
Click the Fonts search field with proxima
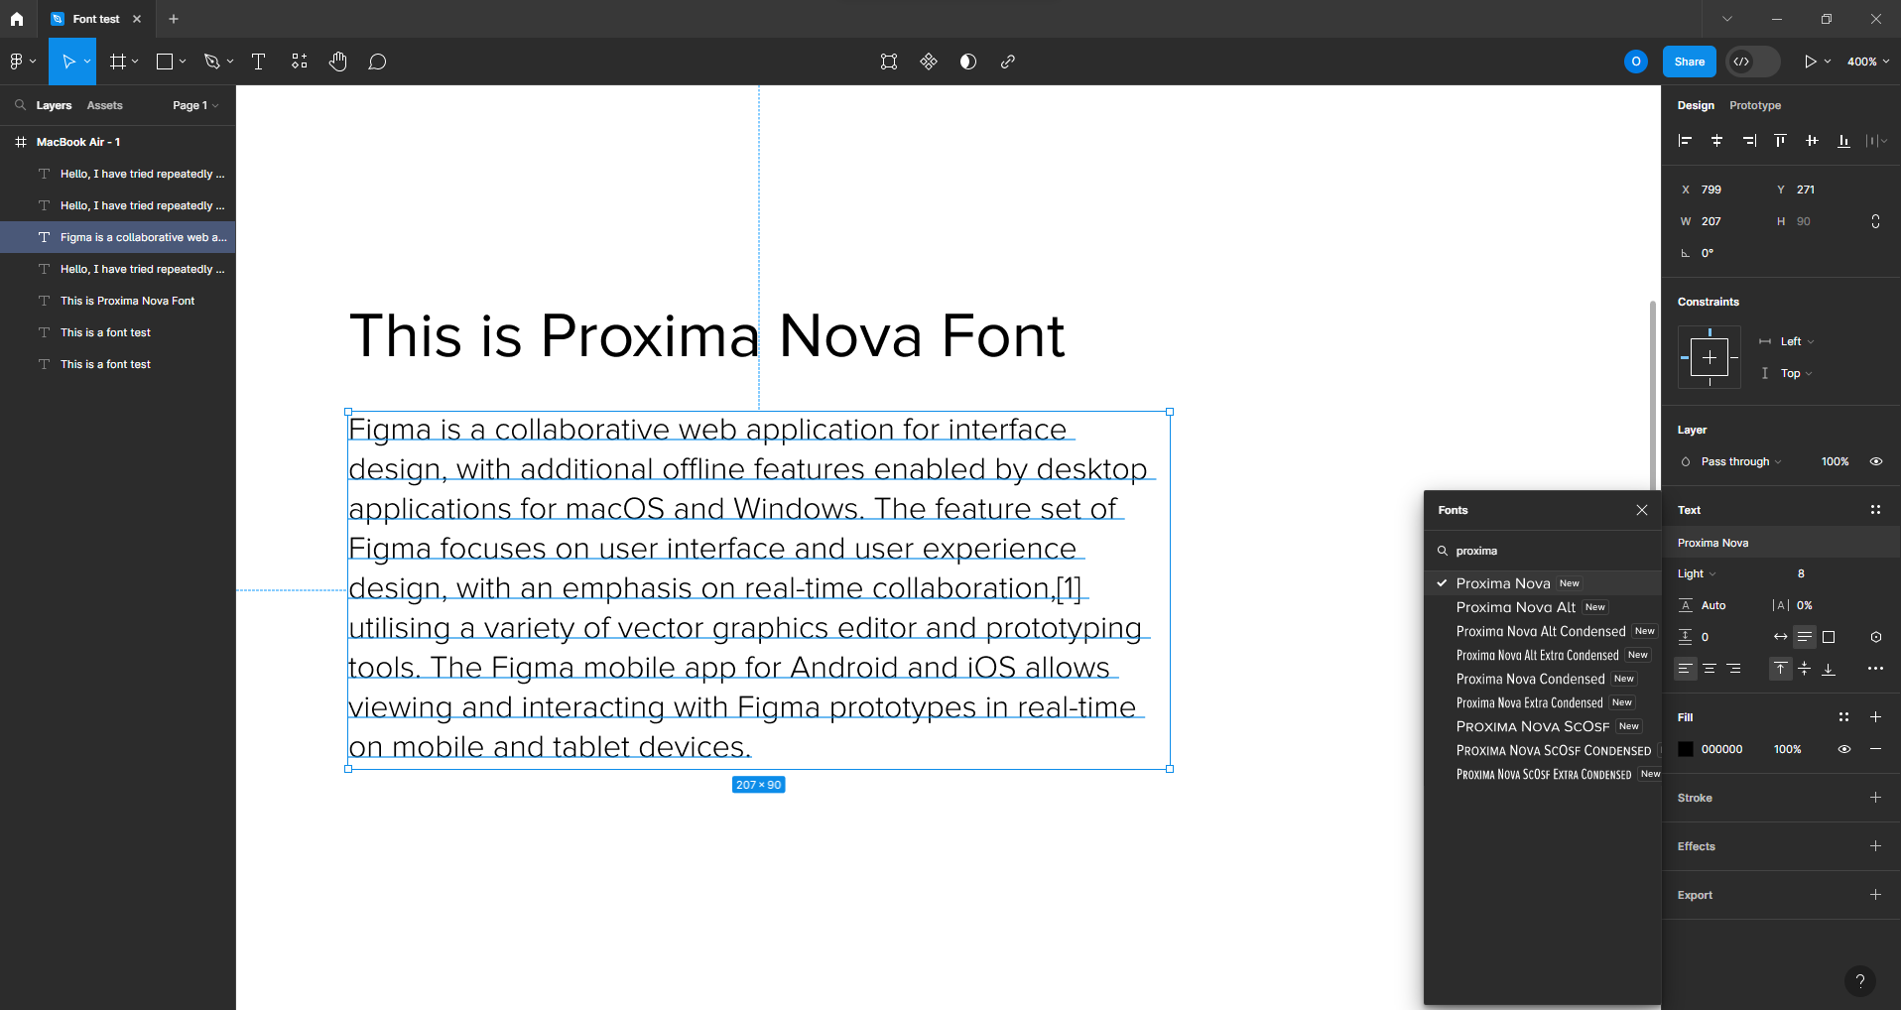point(1542,551)
